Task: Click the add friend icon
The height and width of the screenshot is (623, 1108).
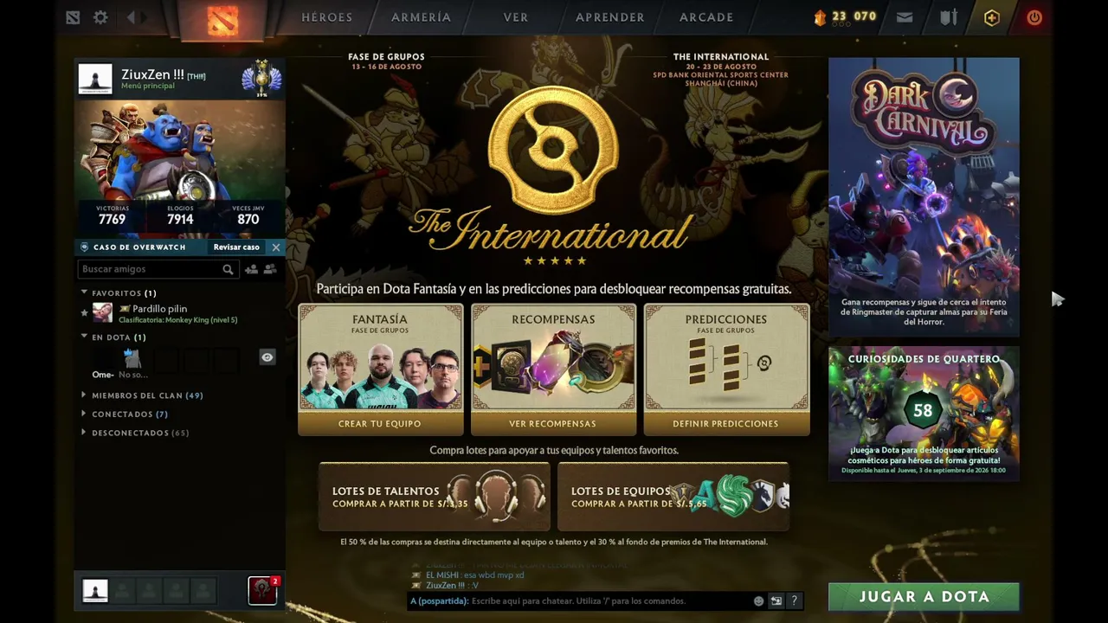Action: [251, 269]
